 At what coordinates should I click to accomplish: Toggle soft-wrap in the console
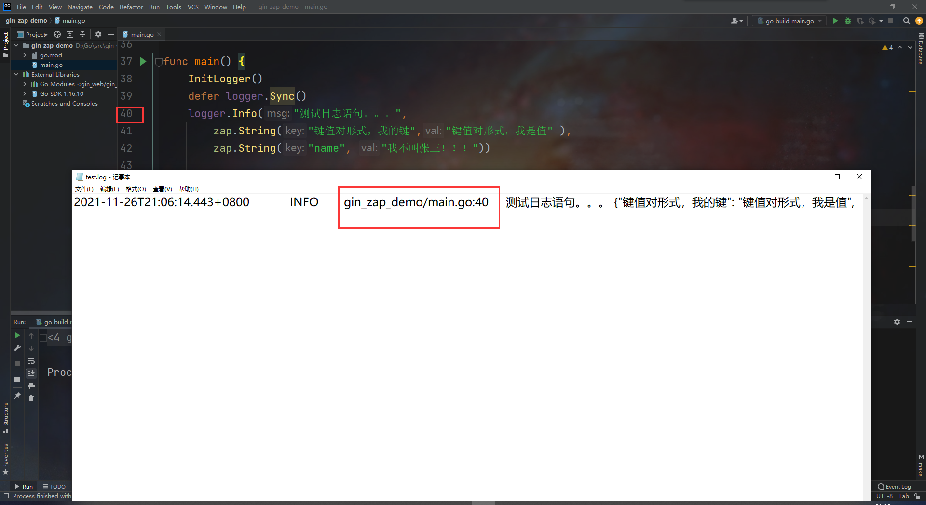click(x=32, y=361)
